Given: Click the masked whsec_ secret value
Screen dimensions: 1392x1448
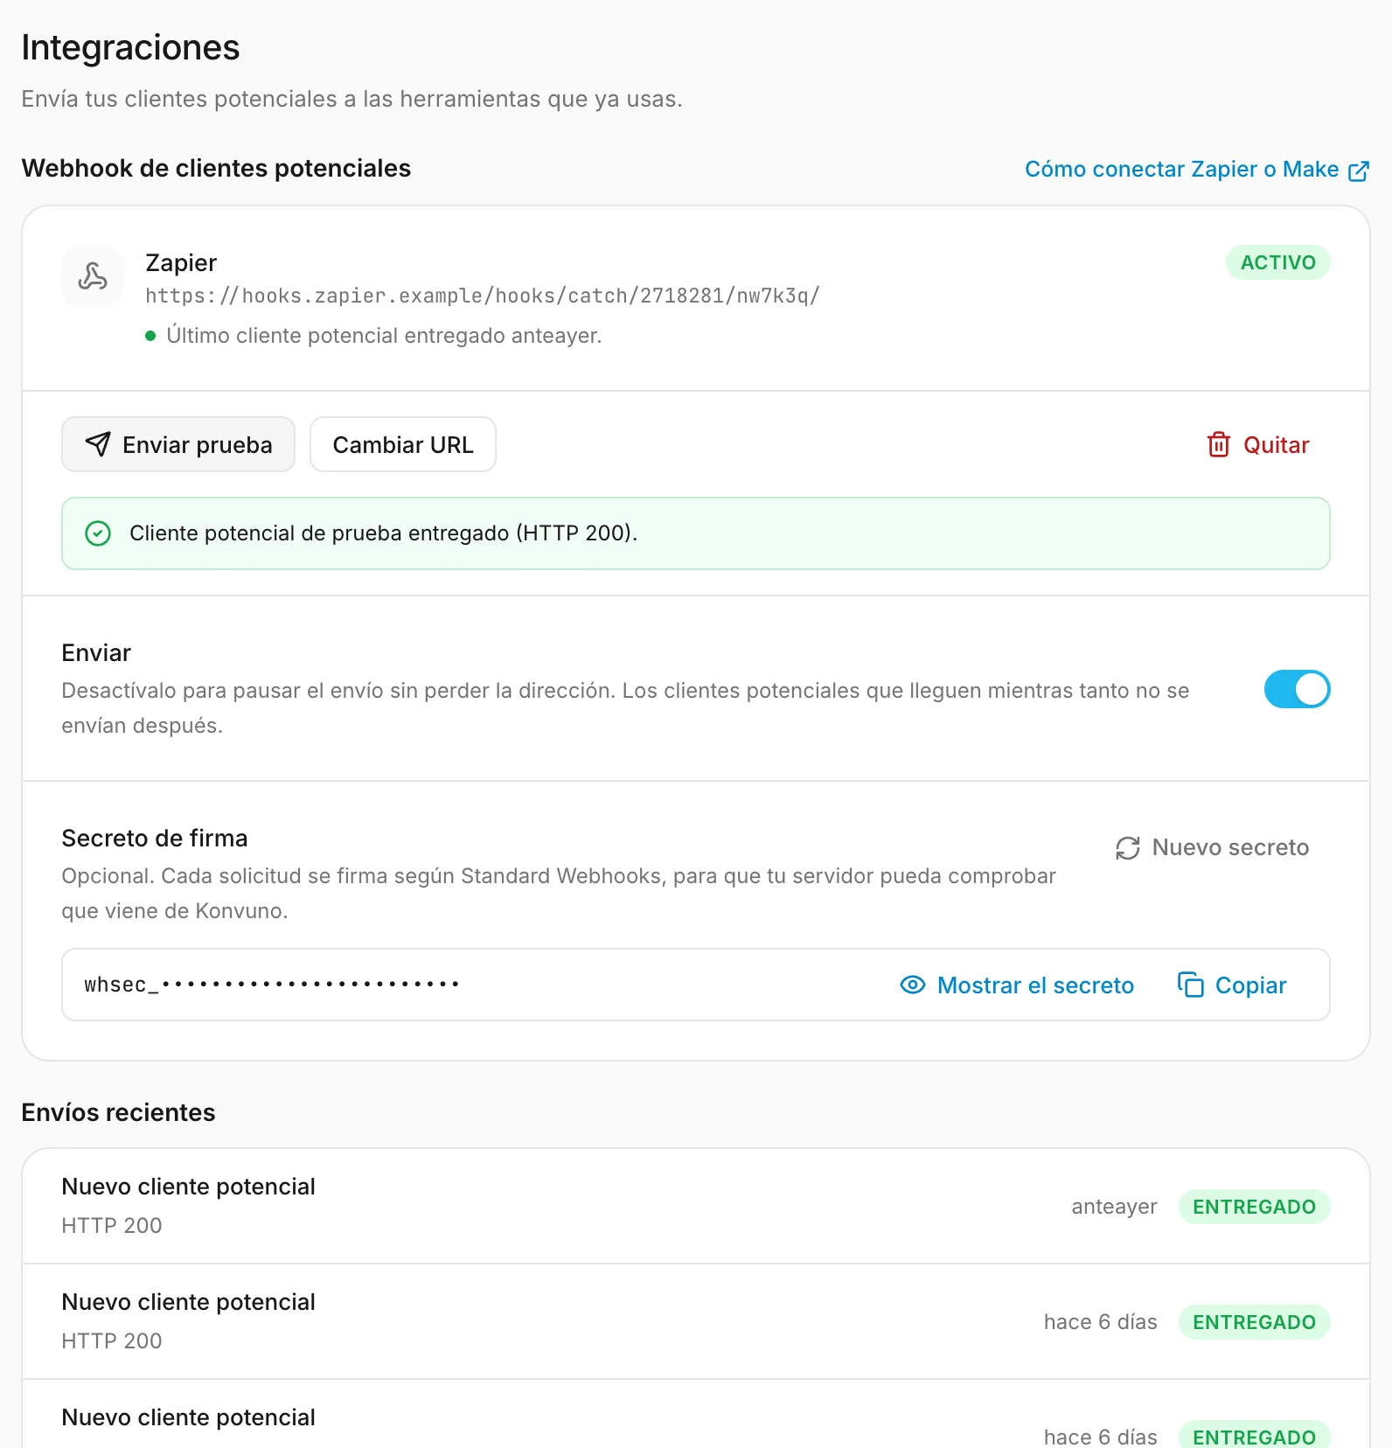Looking at the screenshot, I should point(272,985).
